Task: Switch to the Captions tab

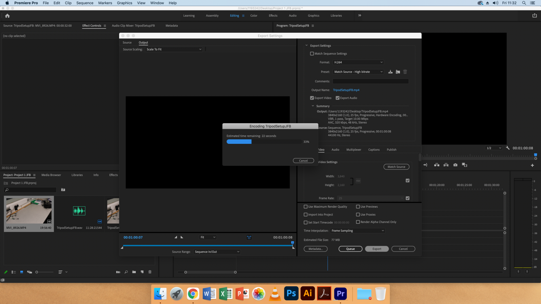Action: point(374,149)
